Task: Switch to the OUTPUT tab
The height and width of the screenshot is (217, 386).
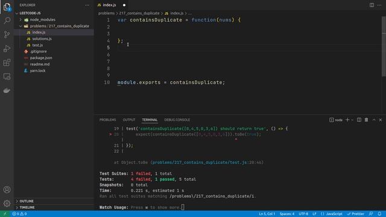Action: 129,120
